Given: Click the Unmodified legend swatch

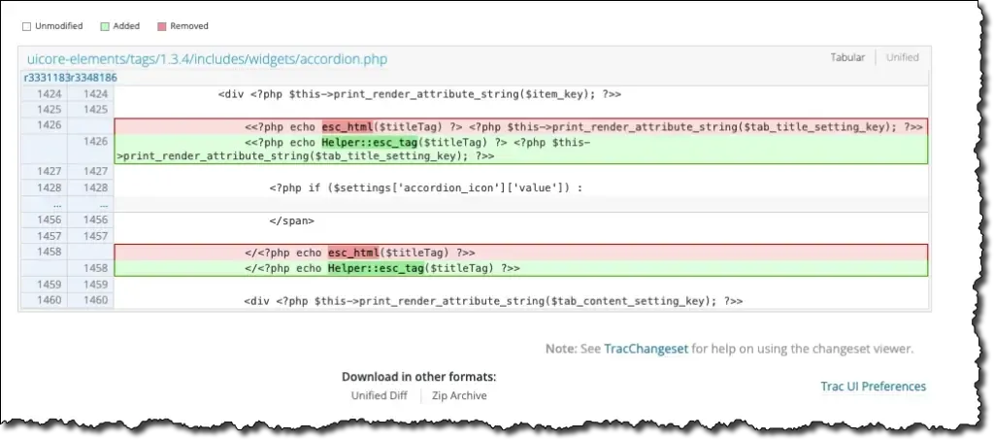Looking at the screenshot, I should pos(26,26).
